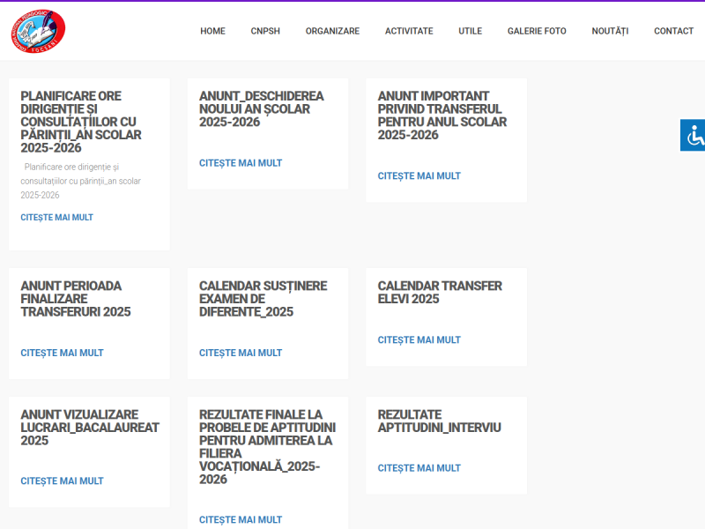Open the GALERIE FOTO menu item
The height and width of the screenshot is (529, 705).
(537, 31)
